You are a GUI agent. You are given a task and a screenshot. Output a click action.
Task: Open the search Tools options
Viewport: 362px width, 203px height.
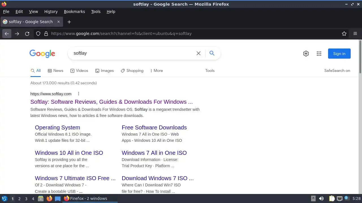click(x=210, y=71)
